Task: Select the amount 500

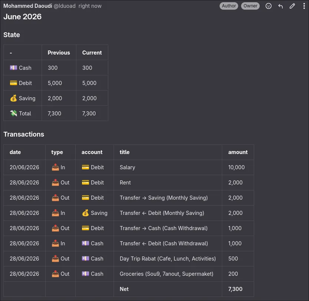Action: tap(233, 259)
